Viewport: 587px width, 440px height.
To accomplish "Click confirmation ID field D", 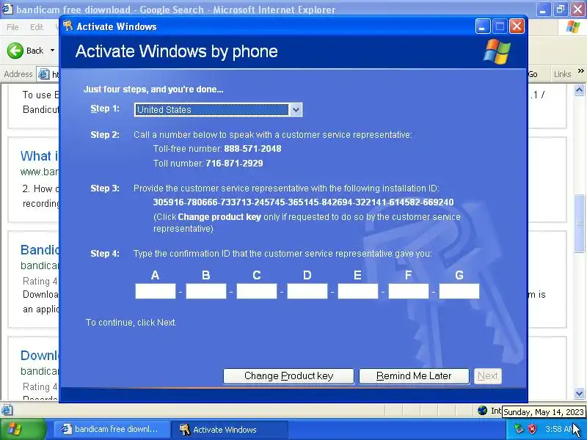I will (307, 291).
